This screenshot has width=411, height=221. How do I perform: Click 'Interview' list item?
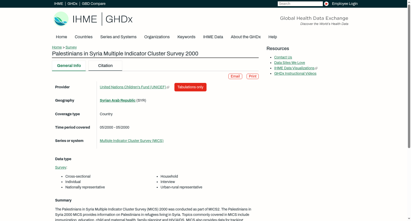coord(168,182)
